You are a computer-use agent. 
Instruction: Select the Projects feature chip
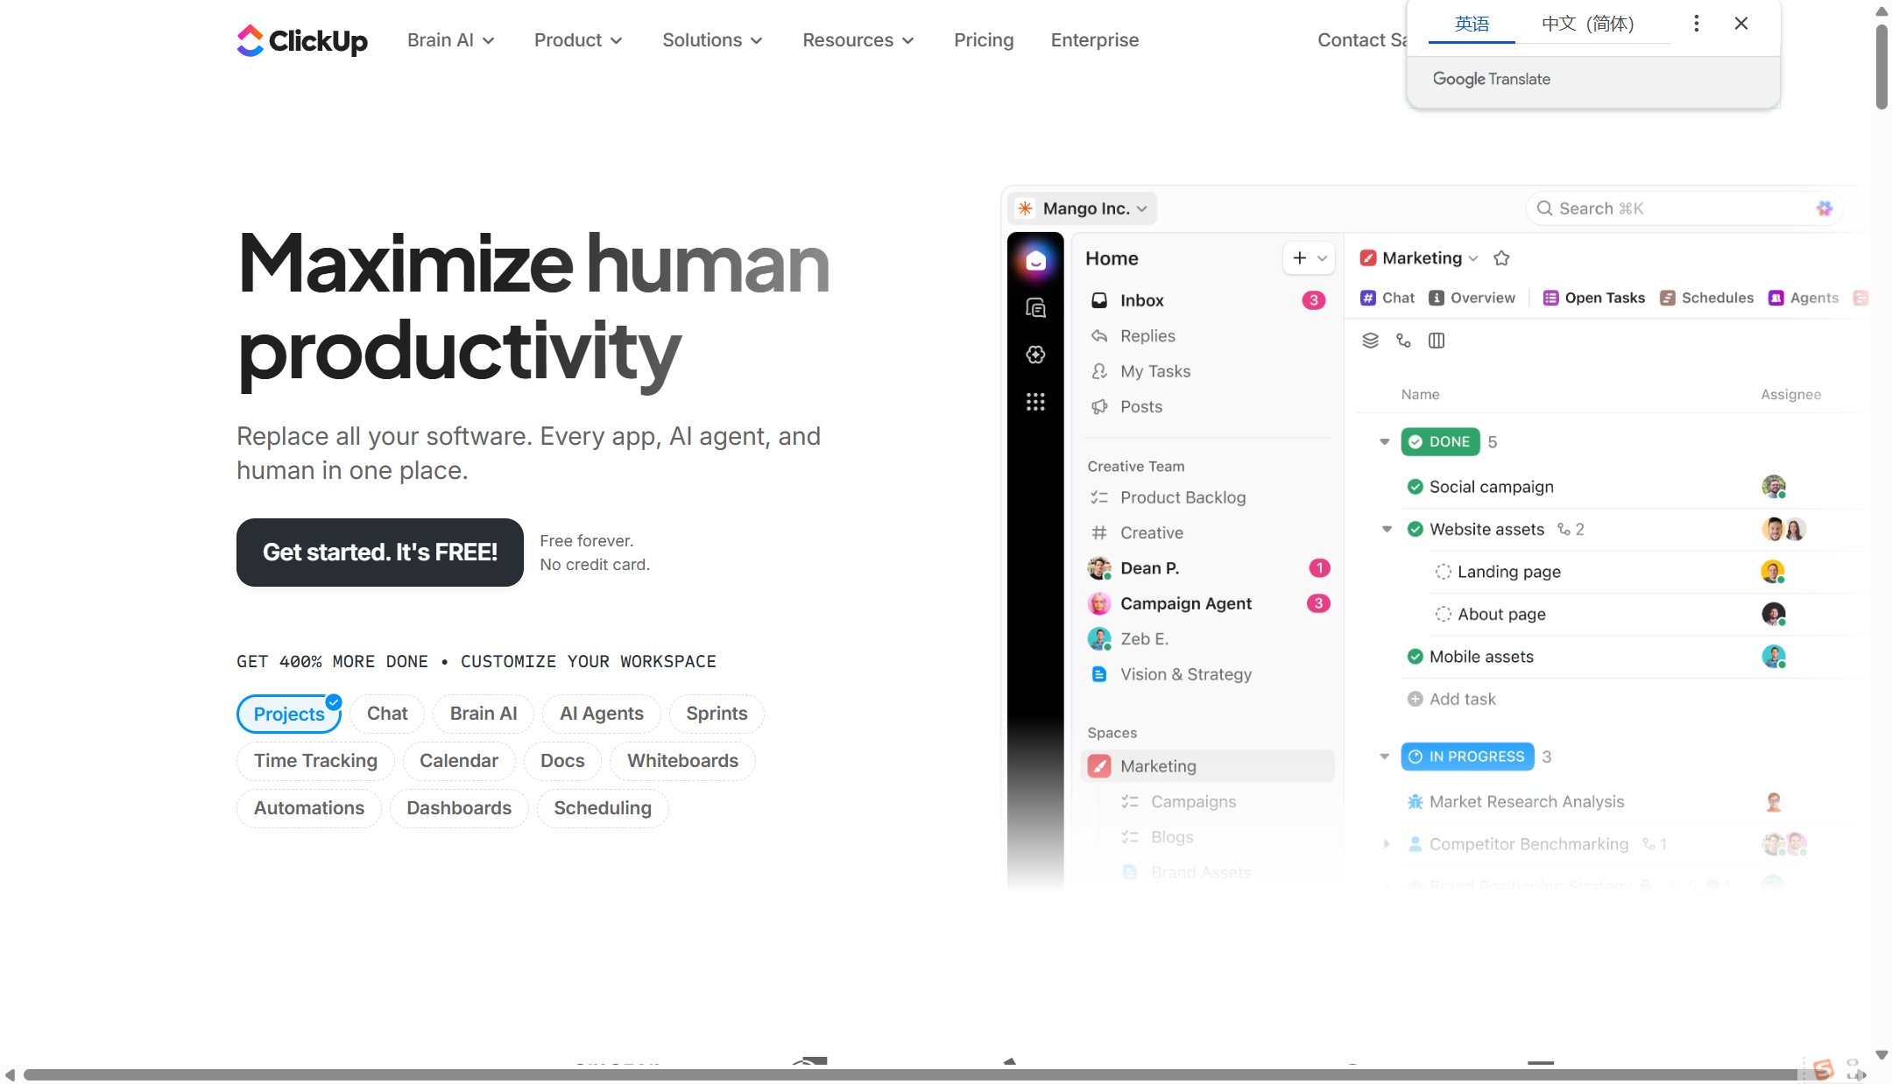pos(289,714)
